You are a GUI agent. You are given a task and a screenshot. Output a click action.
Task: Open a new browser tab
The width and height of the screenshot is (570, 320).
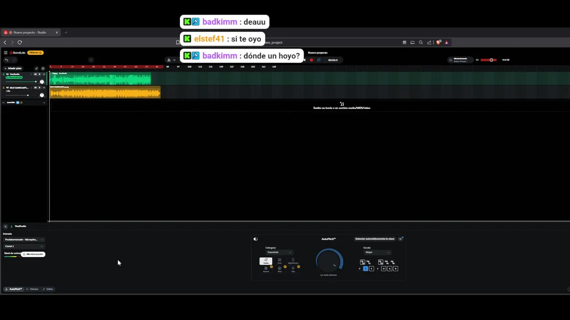point(66,32)
